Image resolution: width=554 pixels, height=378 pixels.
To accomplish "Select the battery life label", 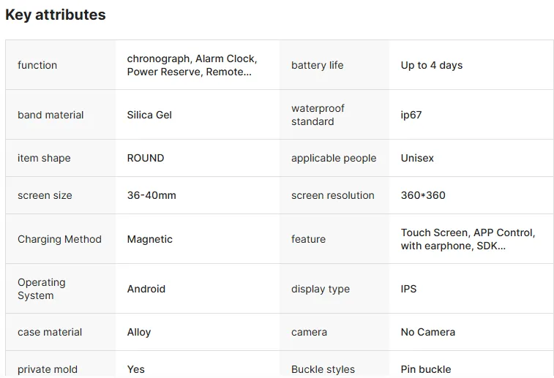I will (x=318, y=65).
